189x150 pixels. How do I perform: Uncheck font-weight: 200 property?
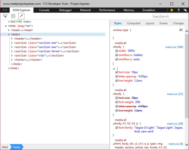coord(116,102)
